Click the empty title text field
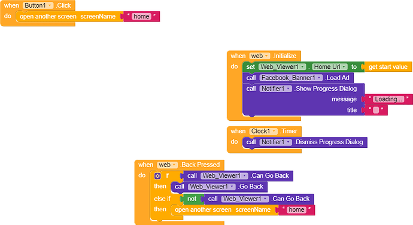Screen dimensions: 413x225 (x=376, y=110)
